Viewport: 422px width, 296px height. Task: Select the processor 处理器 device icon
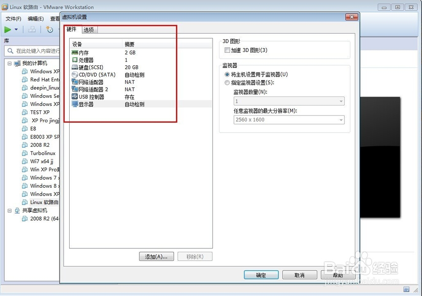(75, 60)
